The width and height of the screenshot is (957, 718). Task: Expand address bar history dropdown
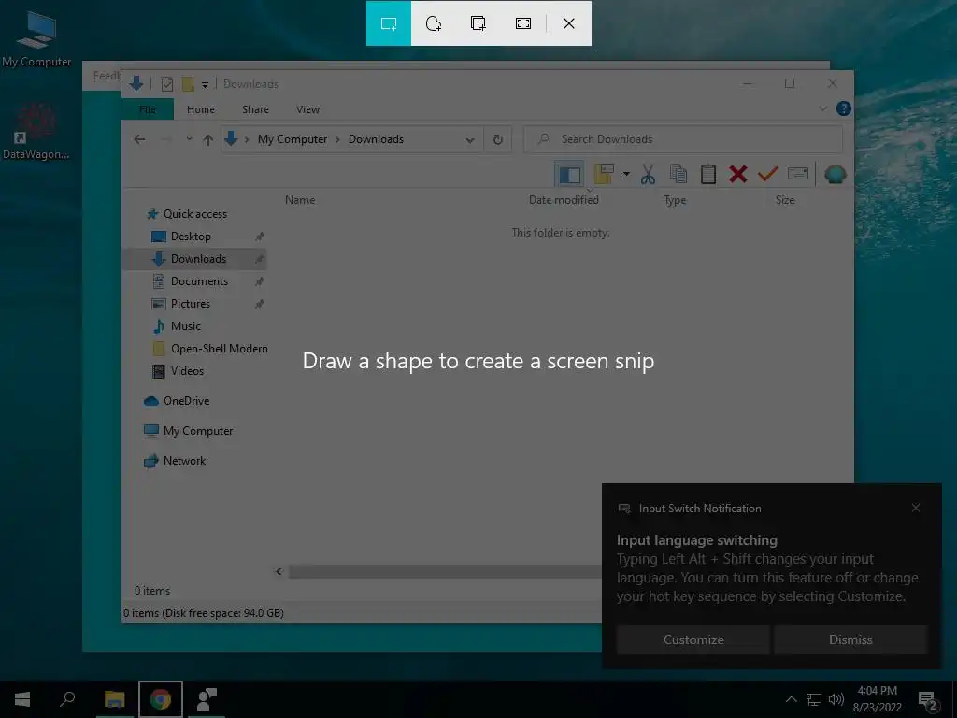coord(470,140)
